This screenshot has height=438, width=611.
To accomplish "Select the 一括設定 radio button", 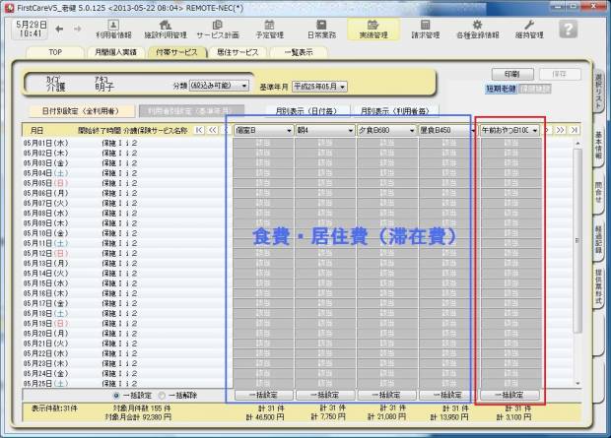I will [x=118, y=394].
